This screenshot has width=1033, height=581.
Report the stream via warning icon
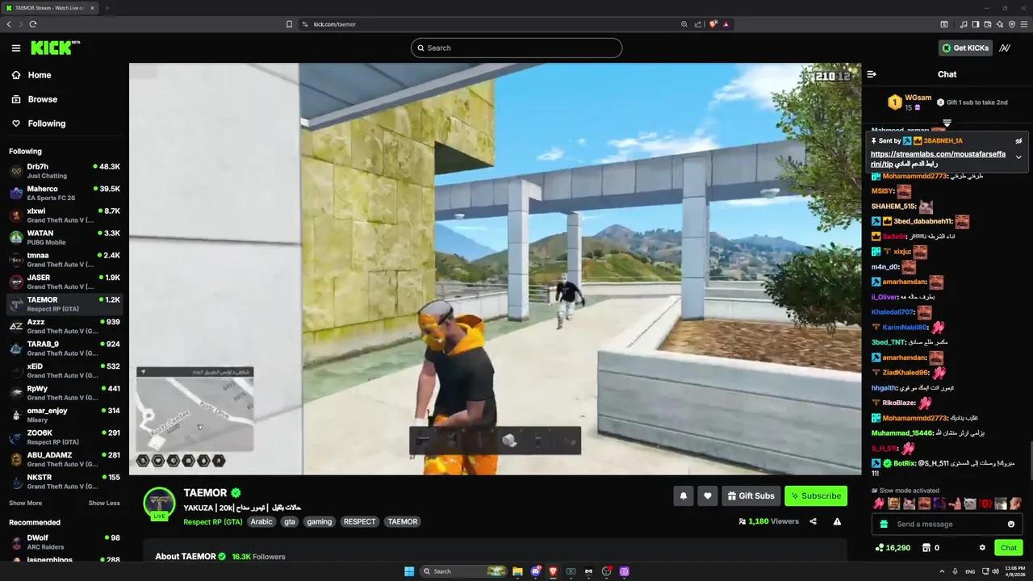click(837, 521)
